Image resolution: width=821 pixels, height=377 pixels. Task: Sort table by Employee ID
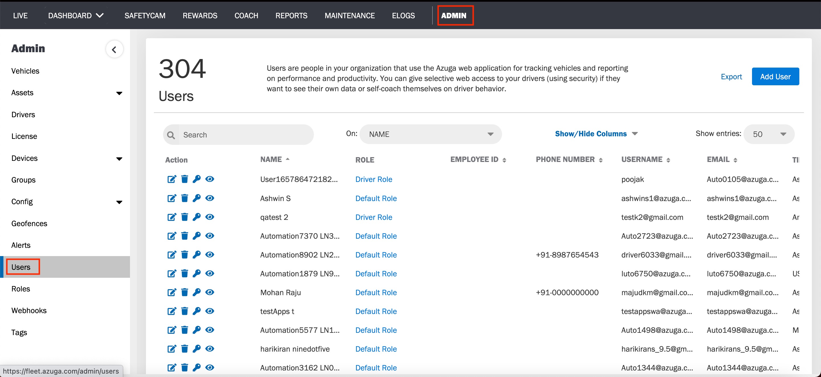coord(478,159)
